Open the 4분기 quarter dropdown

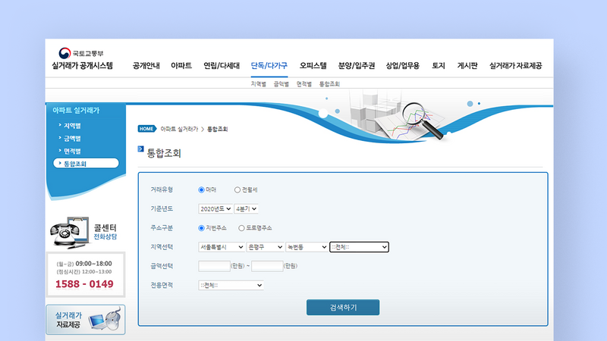246,208
